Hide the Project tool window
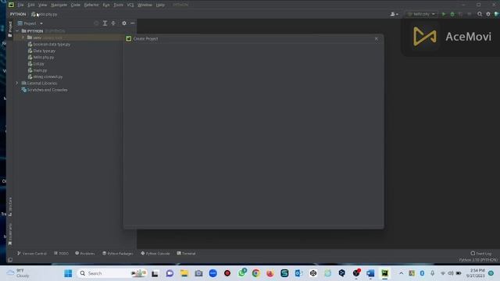500x281 pixels. coord(132,23)
